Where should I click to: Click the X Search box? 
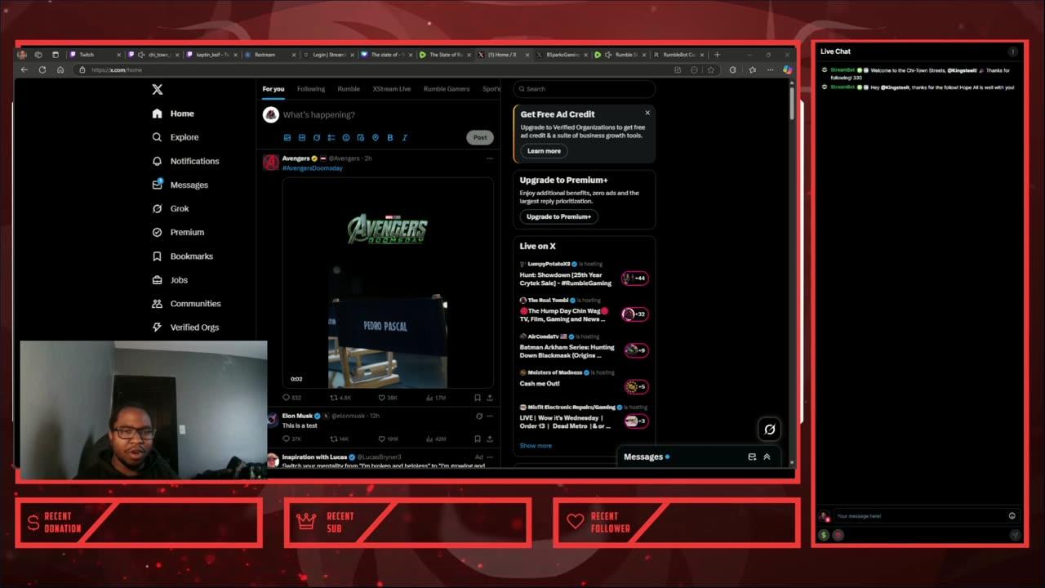tap(584, 88)
